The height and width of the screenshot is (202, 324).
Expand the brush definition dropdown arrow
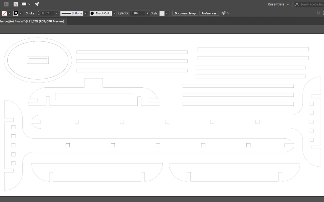pos(114,13)
